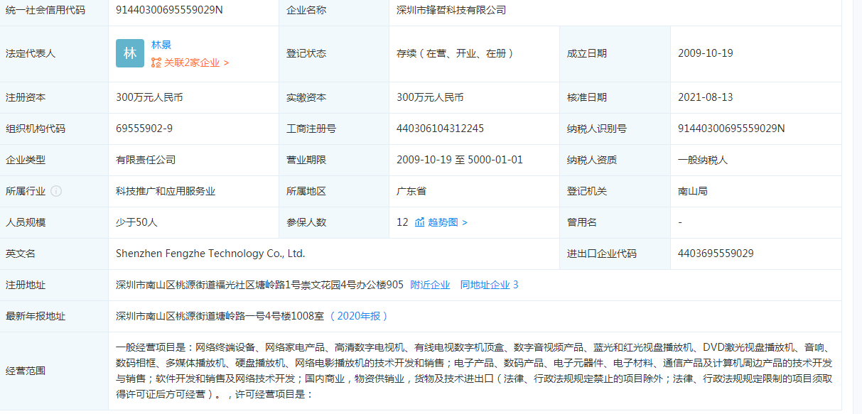Screen dimensions: 862x414
Task: Click English name Shenzhen Fengzhe Technology Co., Ltd.
Action: [210, 254]
